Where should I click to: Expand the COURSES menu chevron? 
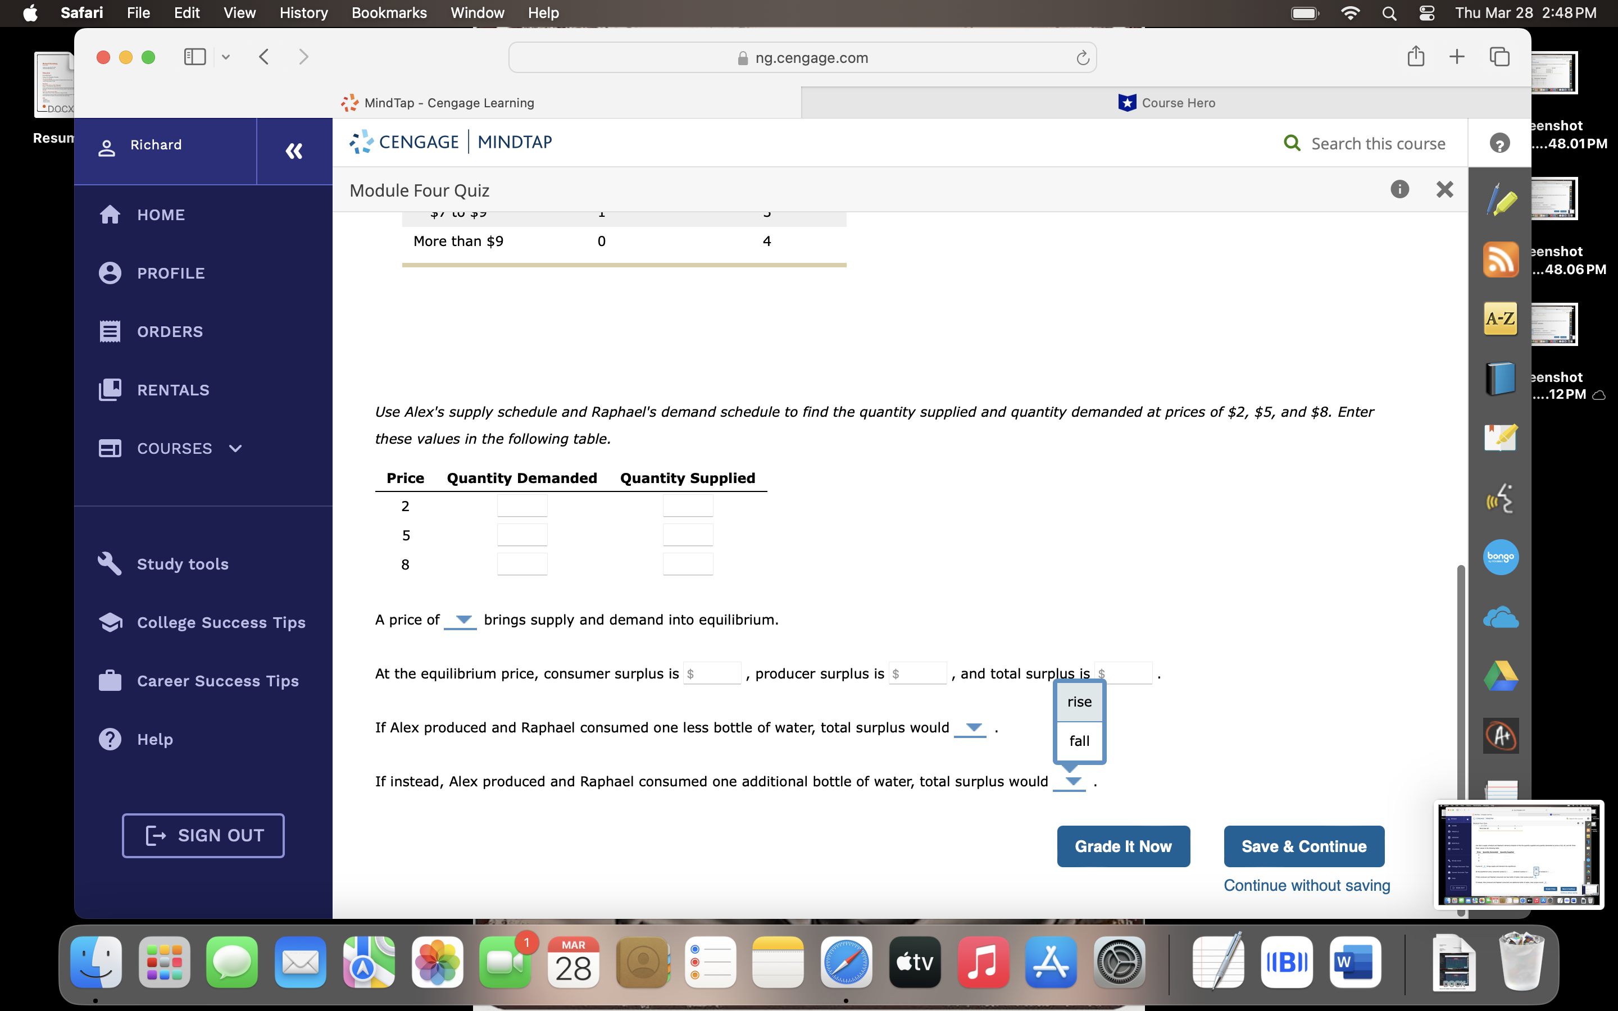(x=235, y=449)
